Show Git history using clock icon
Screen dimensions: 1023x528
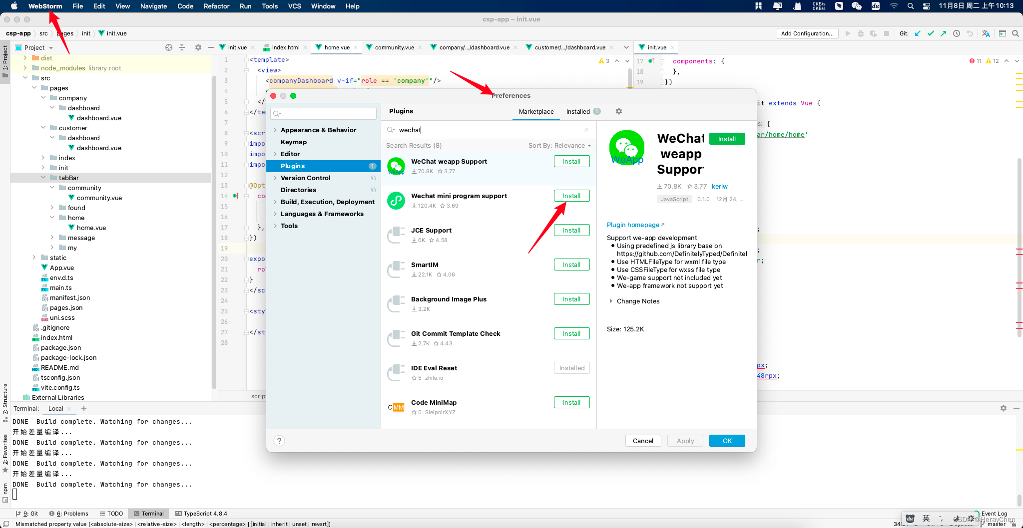pos(956,33)
